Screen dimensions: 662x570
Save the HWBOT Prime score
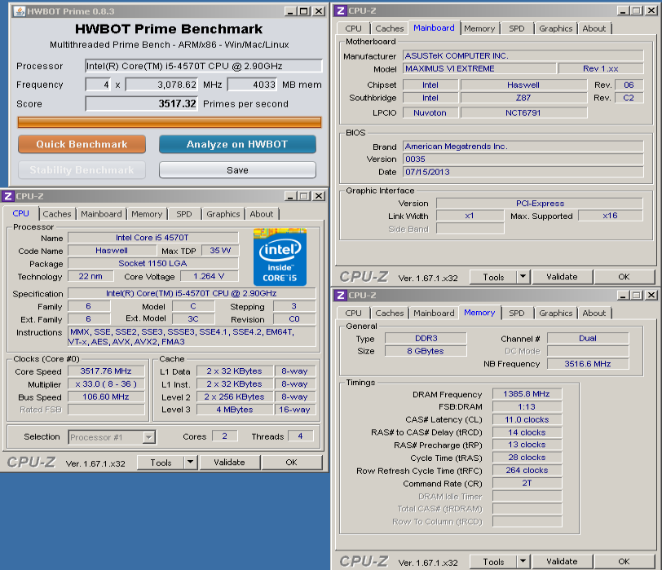[x=237, y=170]
